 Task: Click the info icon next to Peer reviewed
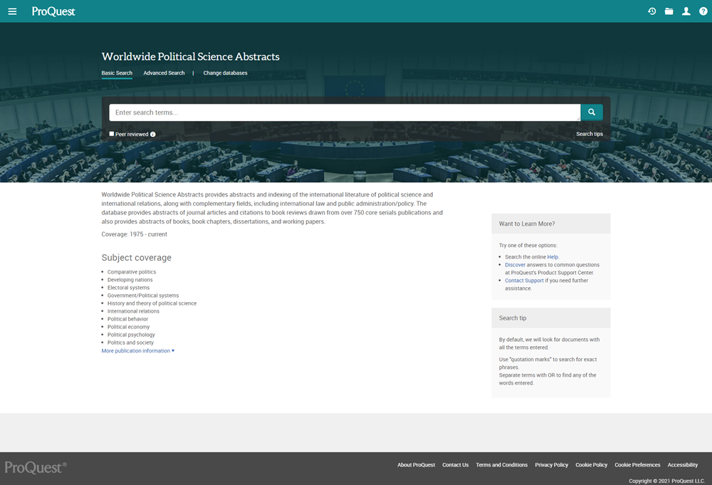click(x=153, y=134)
